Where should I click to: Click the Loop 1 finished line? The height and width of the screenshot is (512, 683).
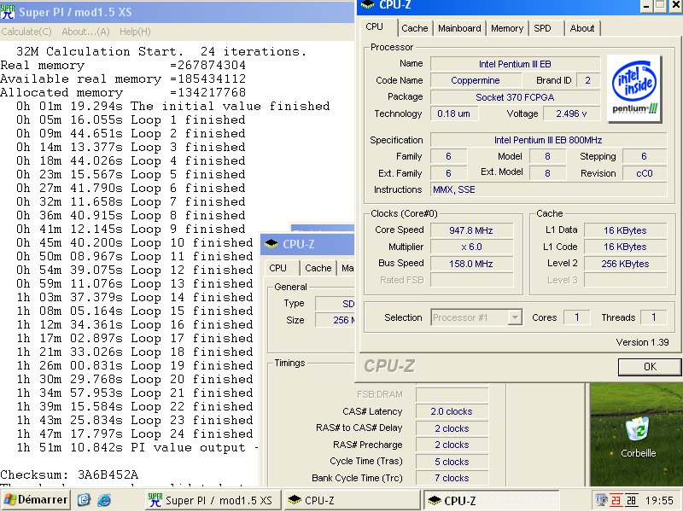[131, 119]
